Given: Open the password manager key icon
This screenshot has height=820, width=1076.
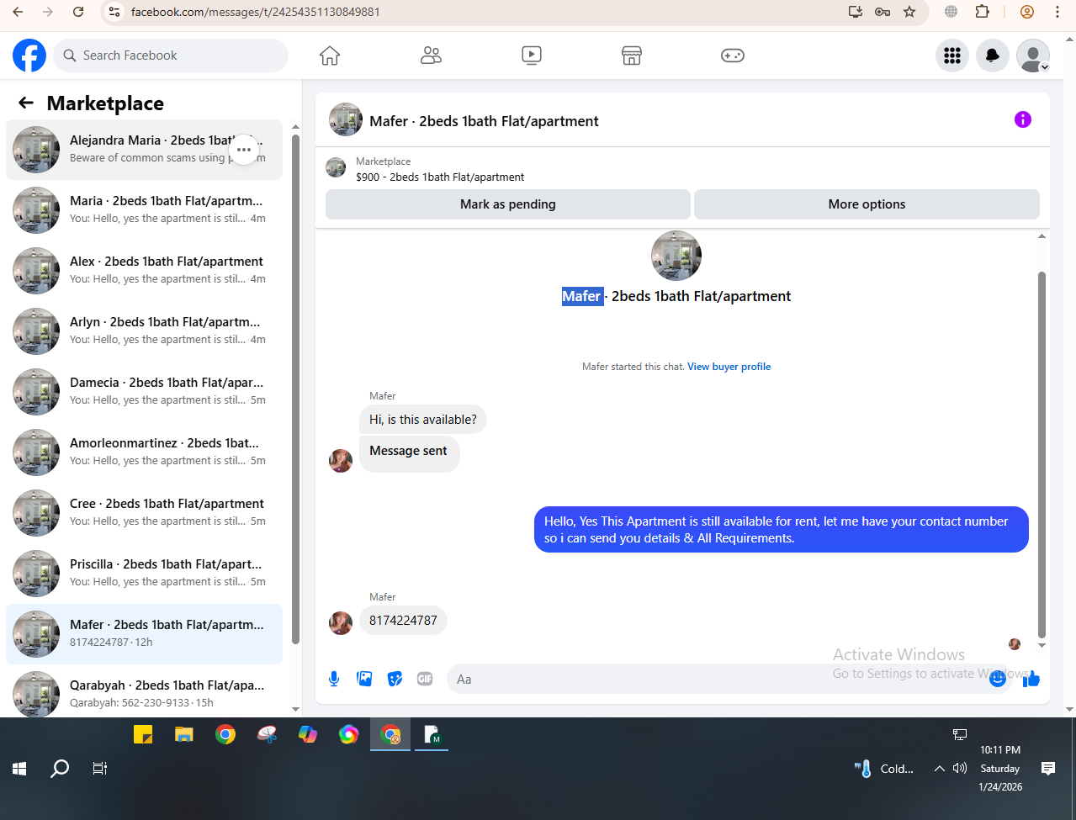Looking at the screenshot, I should pos(883,12).
